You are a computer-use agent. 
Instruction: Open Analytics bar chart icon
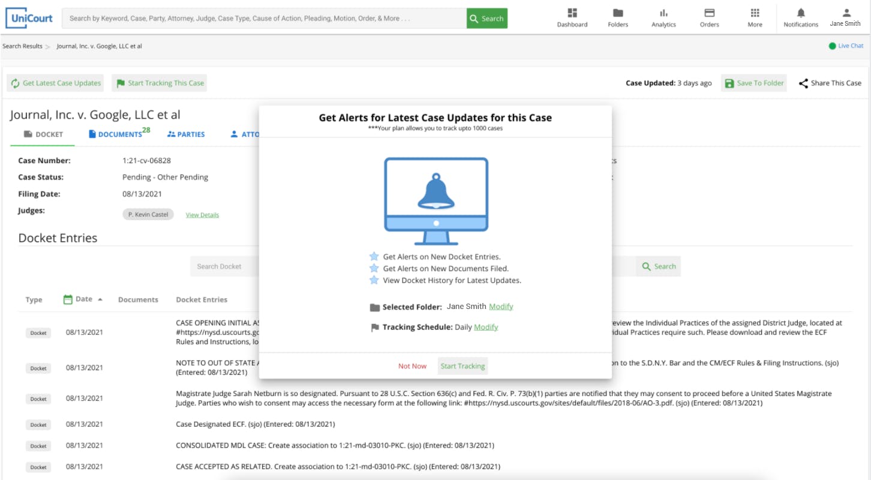tap(663, 13)
